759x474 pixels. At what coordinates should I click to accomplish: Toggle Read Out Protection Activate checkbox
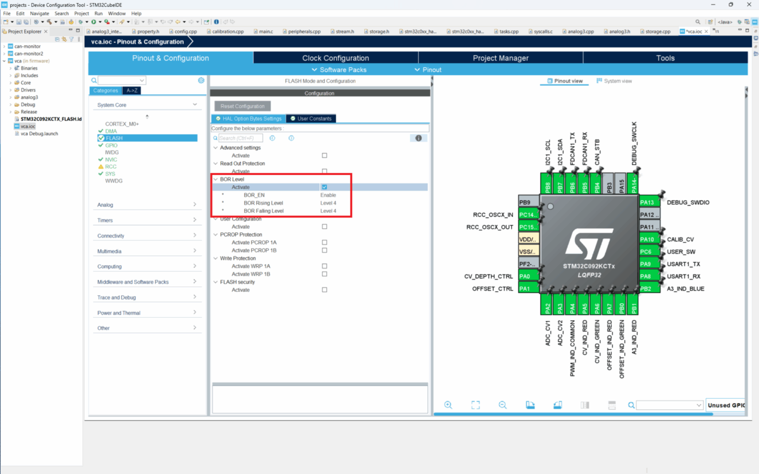click(x=324, y=171)
